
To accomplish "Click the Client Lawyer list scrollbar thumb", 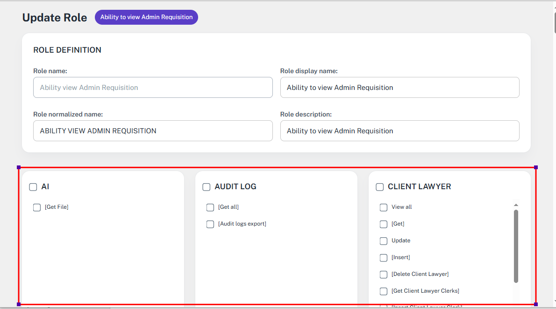I will coord(516,246).
